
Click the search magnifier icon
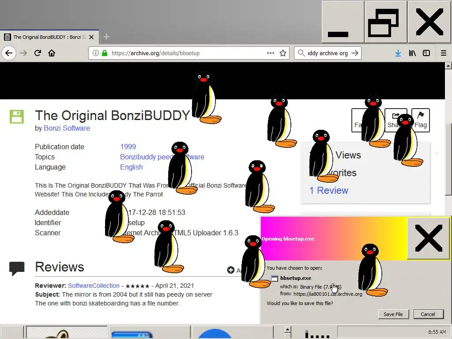pyautogui.click(x=301, y=53)
